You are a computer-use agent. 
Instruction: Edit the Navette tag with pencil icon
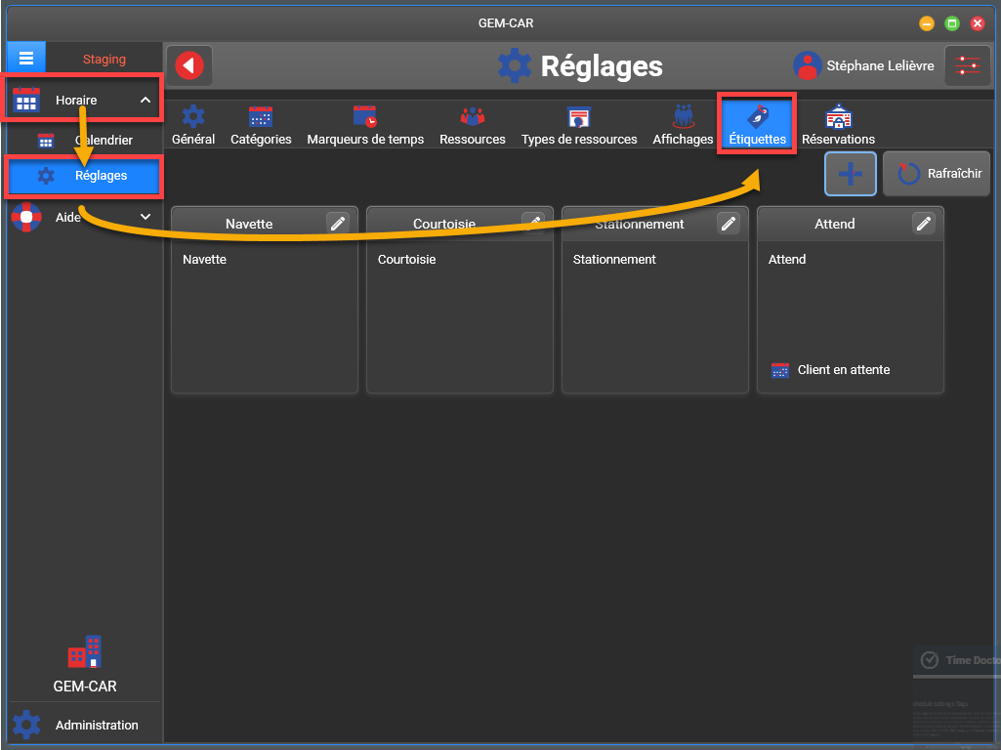point(338,224)
